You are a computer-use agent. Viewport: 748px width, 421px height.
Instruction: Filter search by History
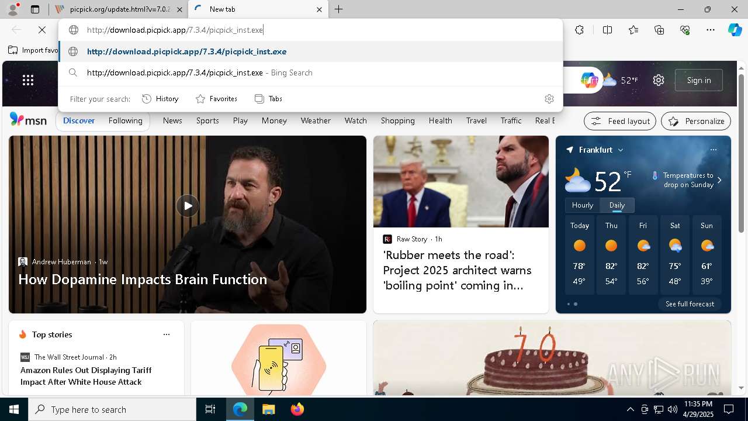pyautogui.click(x=161, y=99)
